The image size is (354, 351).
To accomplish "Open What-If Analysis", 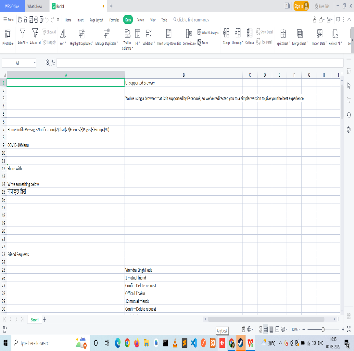I will 208,32.
